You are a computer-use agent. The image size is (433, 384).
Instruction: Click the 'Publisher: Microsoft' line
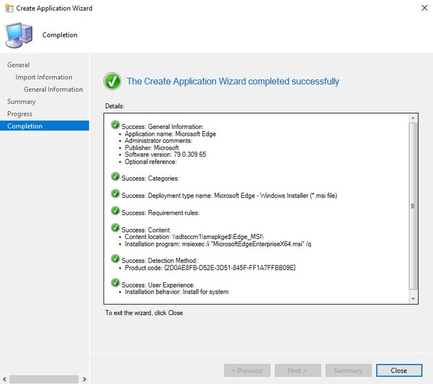tap(151, 148)
